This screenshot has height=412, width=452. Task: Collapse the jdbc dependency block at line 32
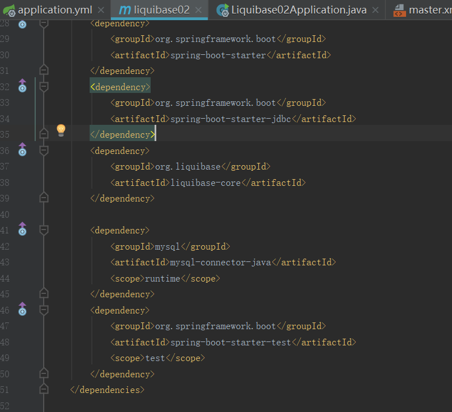click(x=44, y=86)
